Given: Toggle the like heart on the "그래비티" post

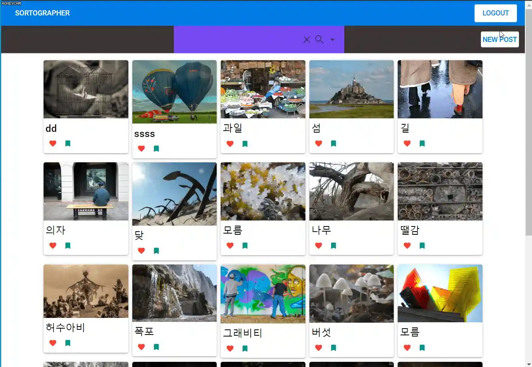Looking at the screenshot, I should point(230,348).
